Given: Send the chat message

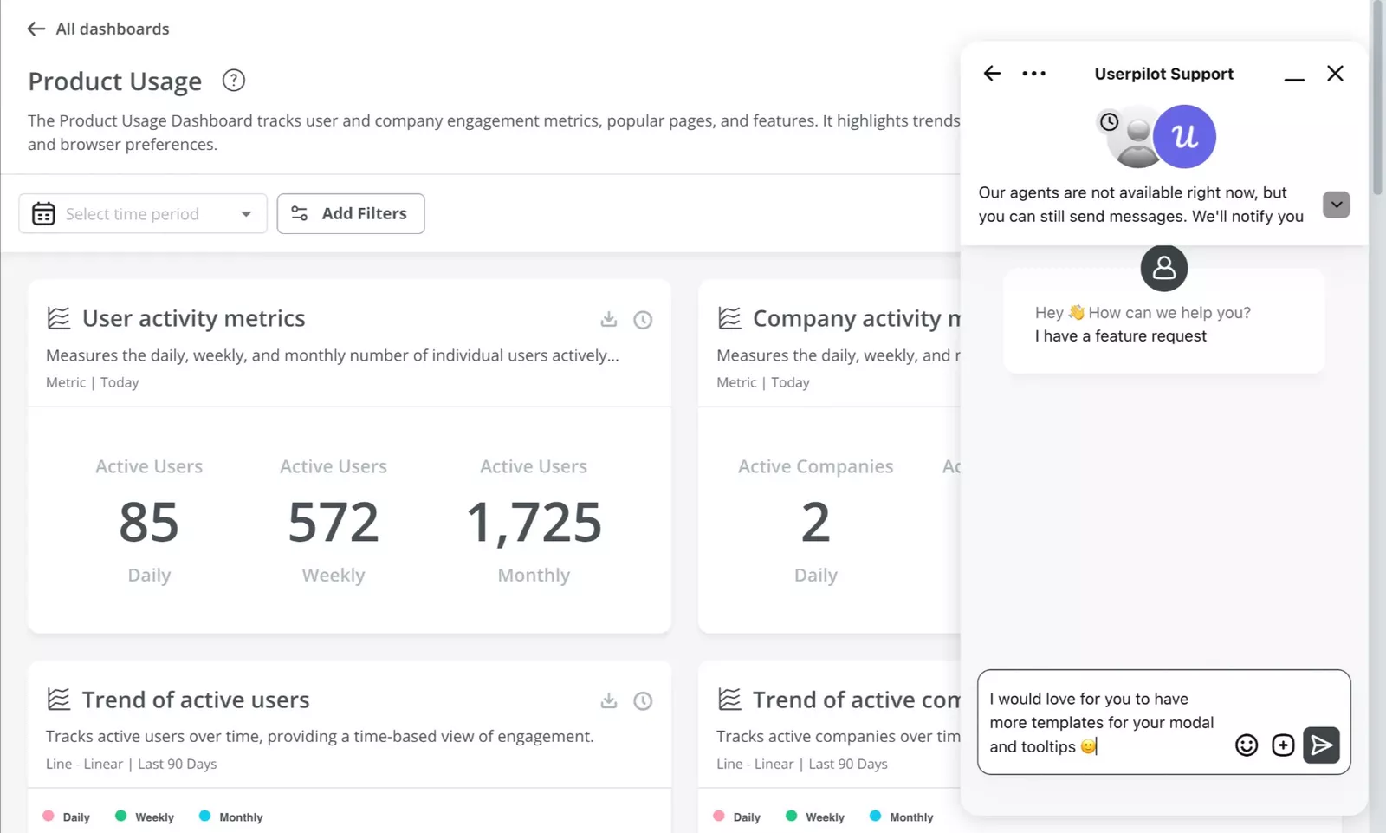Looking at the screenshot, I should (x=1321, y=745).
